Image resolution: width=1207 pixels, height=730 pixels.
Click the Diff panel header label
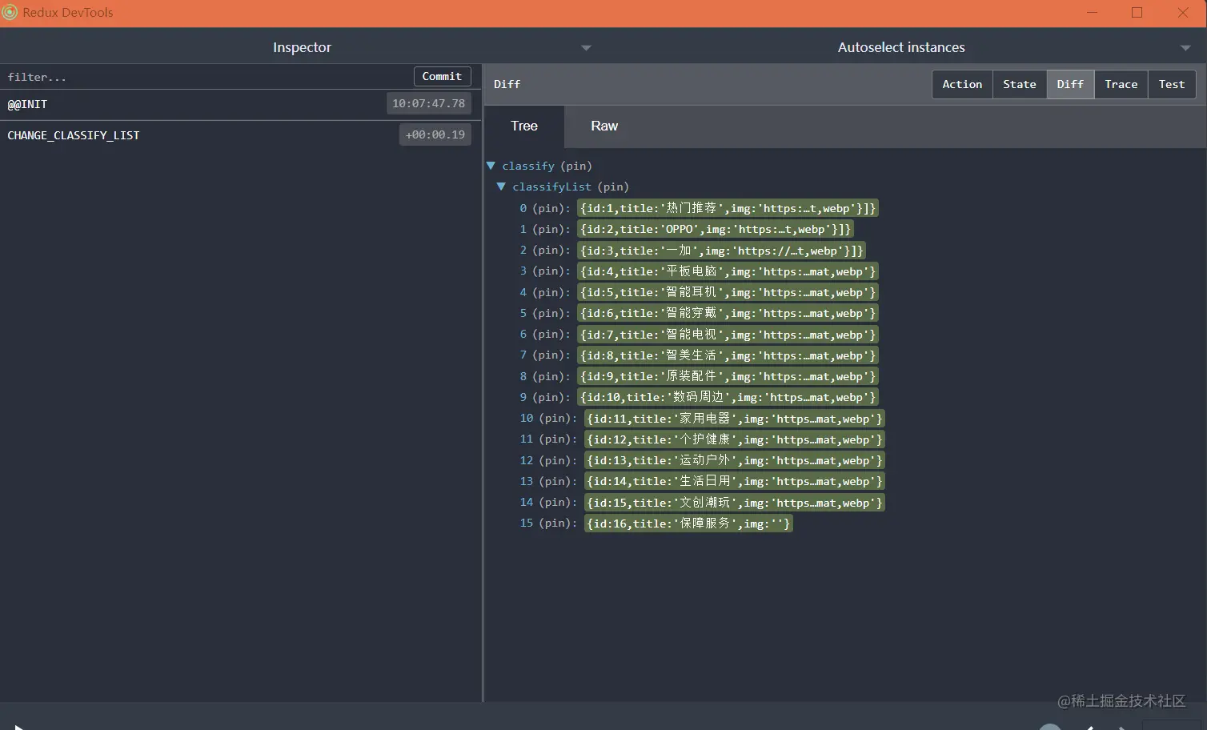[507, 84]
